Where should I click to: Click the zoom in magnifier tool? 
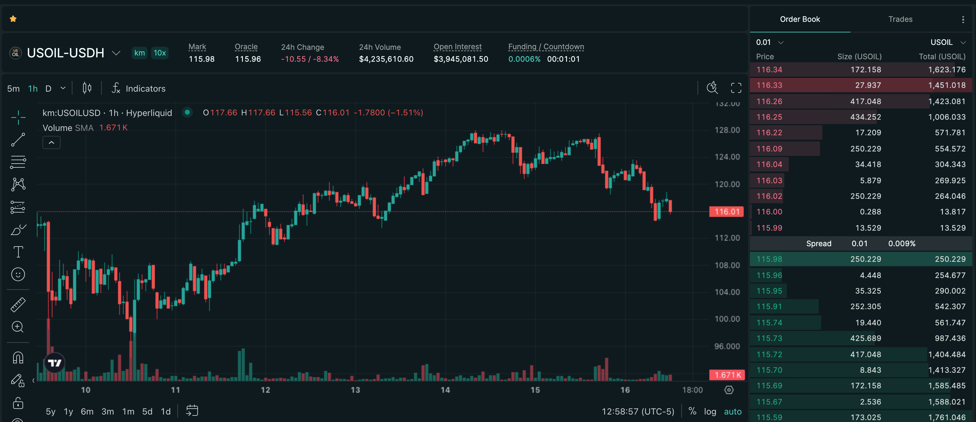(18, 327)
